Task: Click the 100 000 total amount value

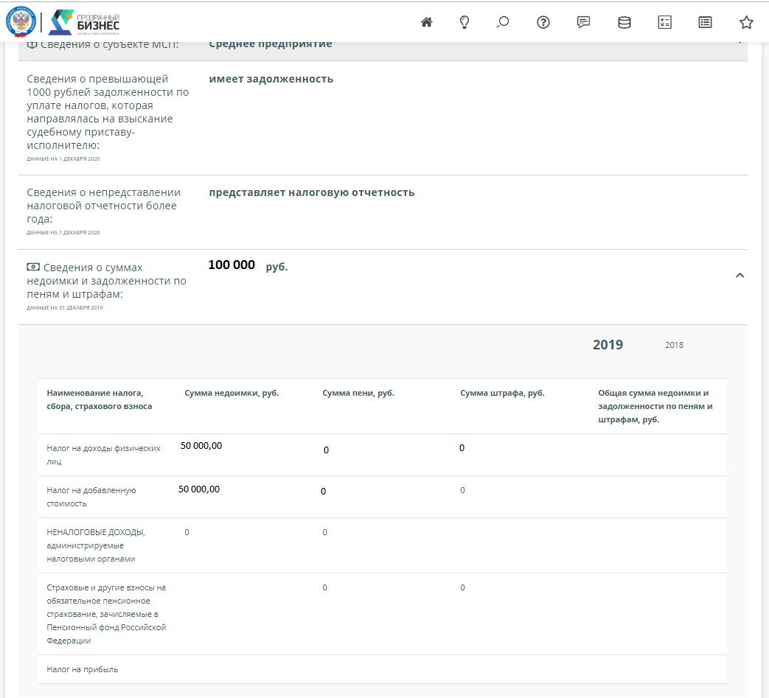Action: tap(232, 265)
